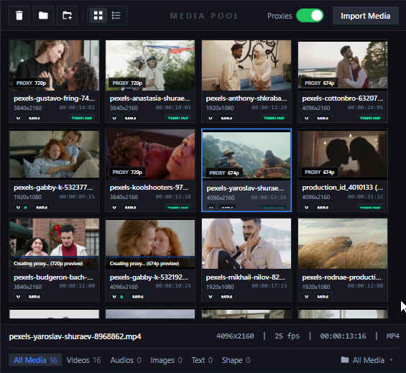Viewport: 406px width, 373px height.
Task: Click MP4 tag on pexels-mikhail-nilov clip
Action: [x=226, y=296]
